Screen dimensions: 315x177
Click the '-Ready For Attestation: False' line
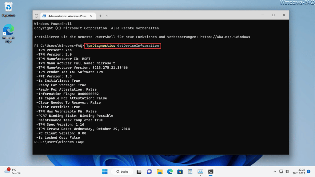(66, 89)
